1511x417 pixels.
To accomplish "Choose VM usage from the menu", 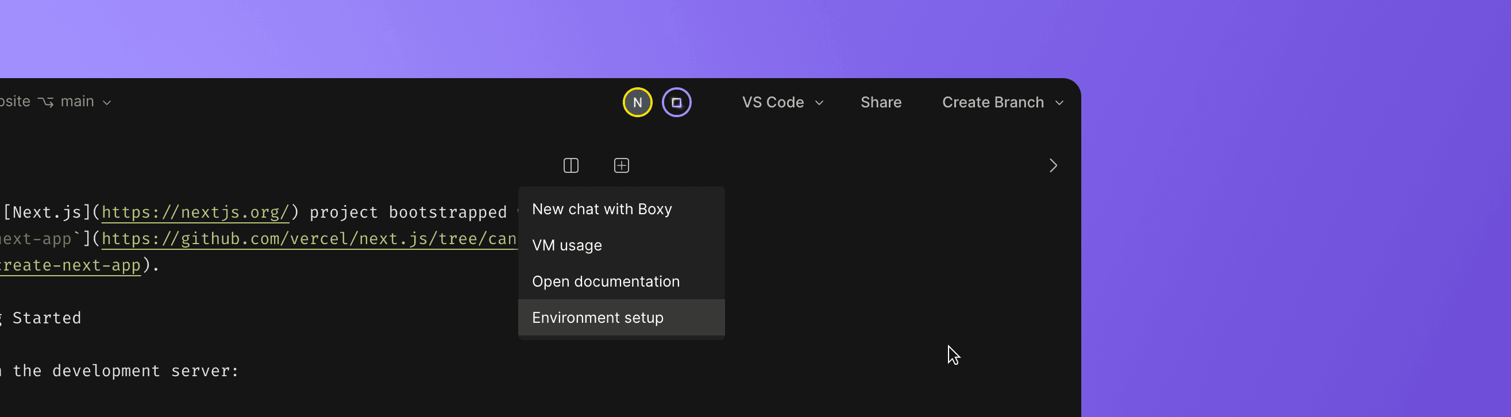I will click(x=566, y=245).
